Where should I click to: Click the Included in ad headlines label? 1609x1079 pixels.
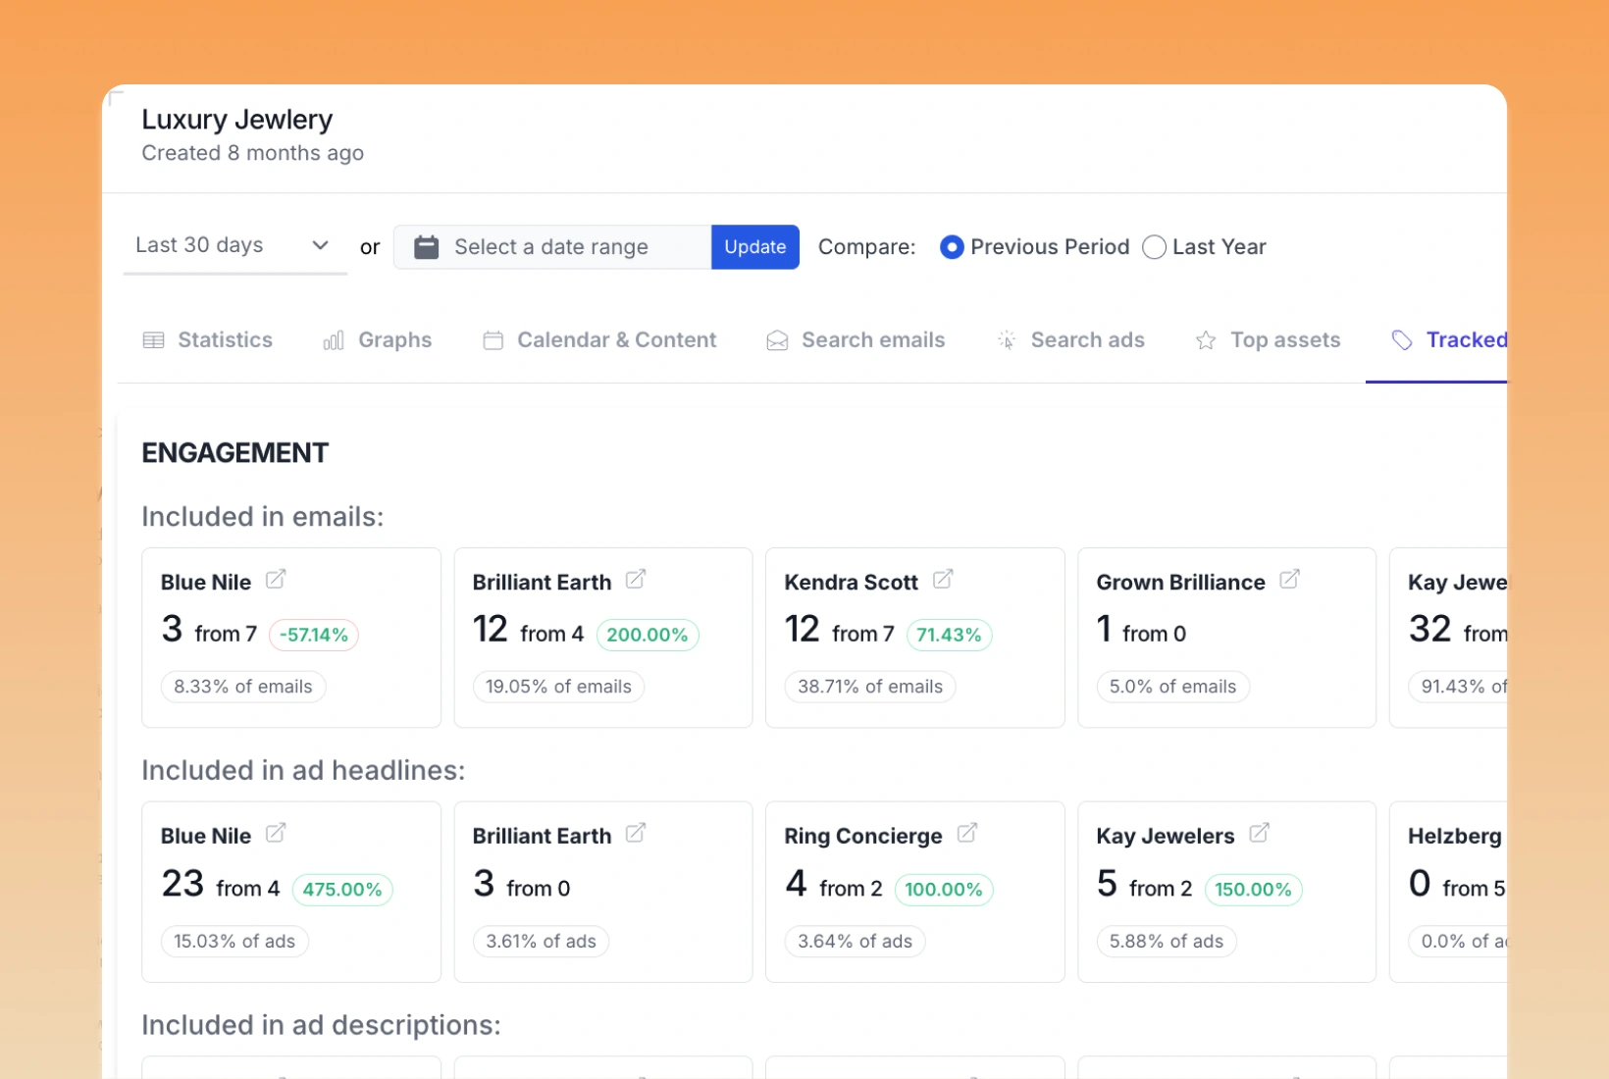coord(303,771)
